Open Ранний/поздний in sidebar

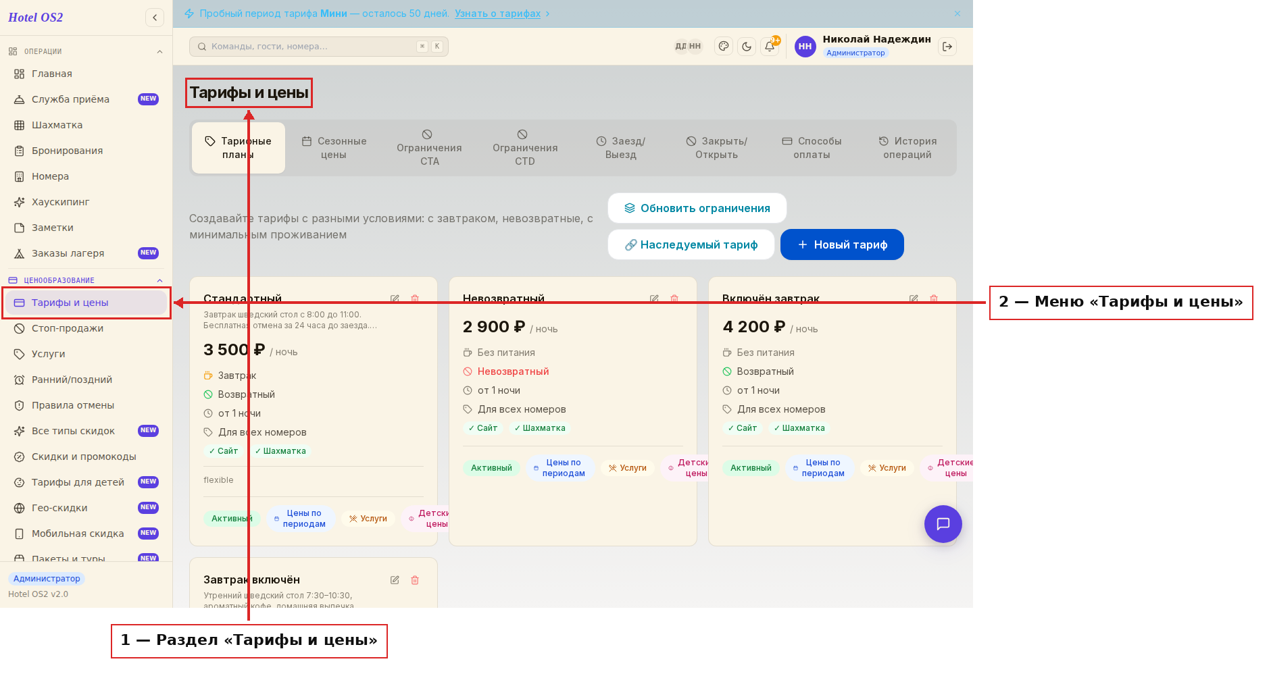click(86, 380)
